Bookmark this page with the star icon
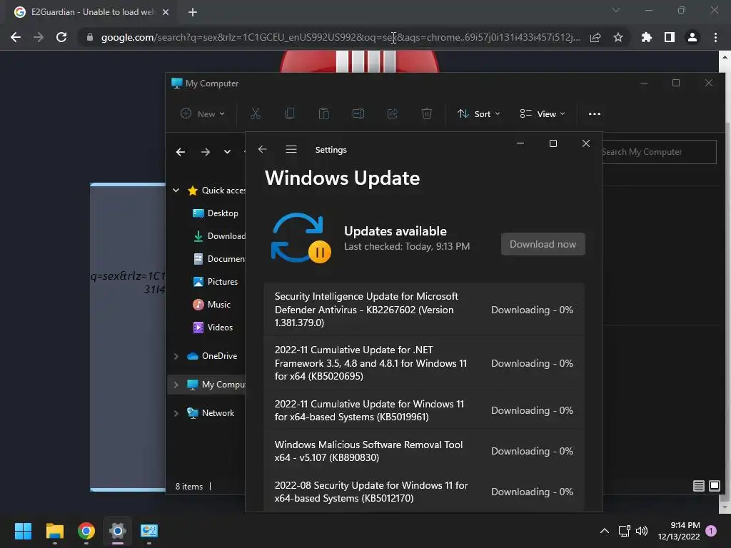Image resolution: width=731 pixels, height=548 pixels. tap(618, 37)
